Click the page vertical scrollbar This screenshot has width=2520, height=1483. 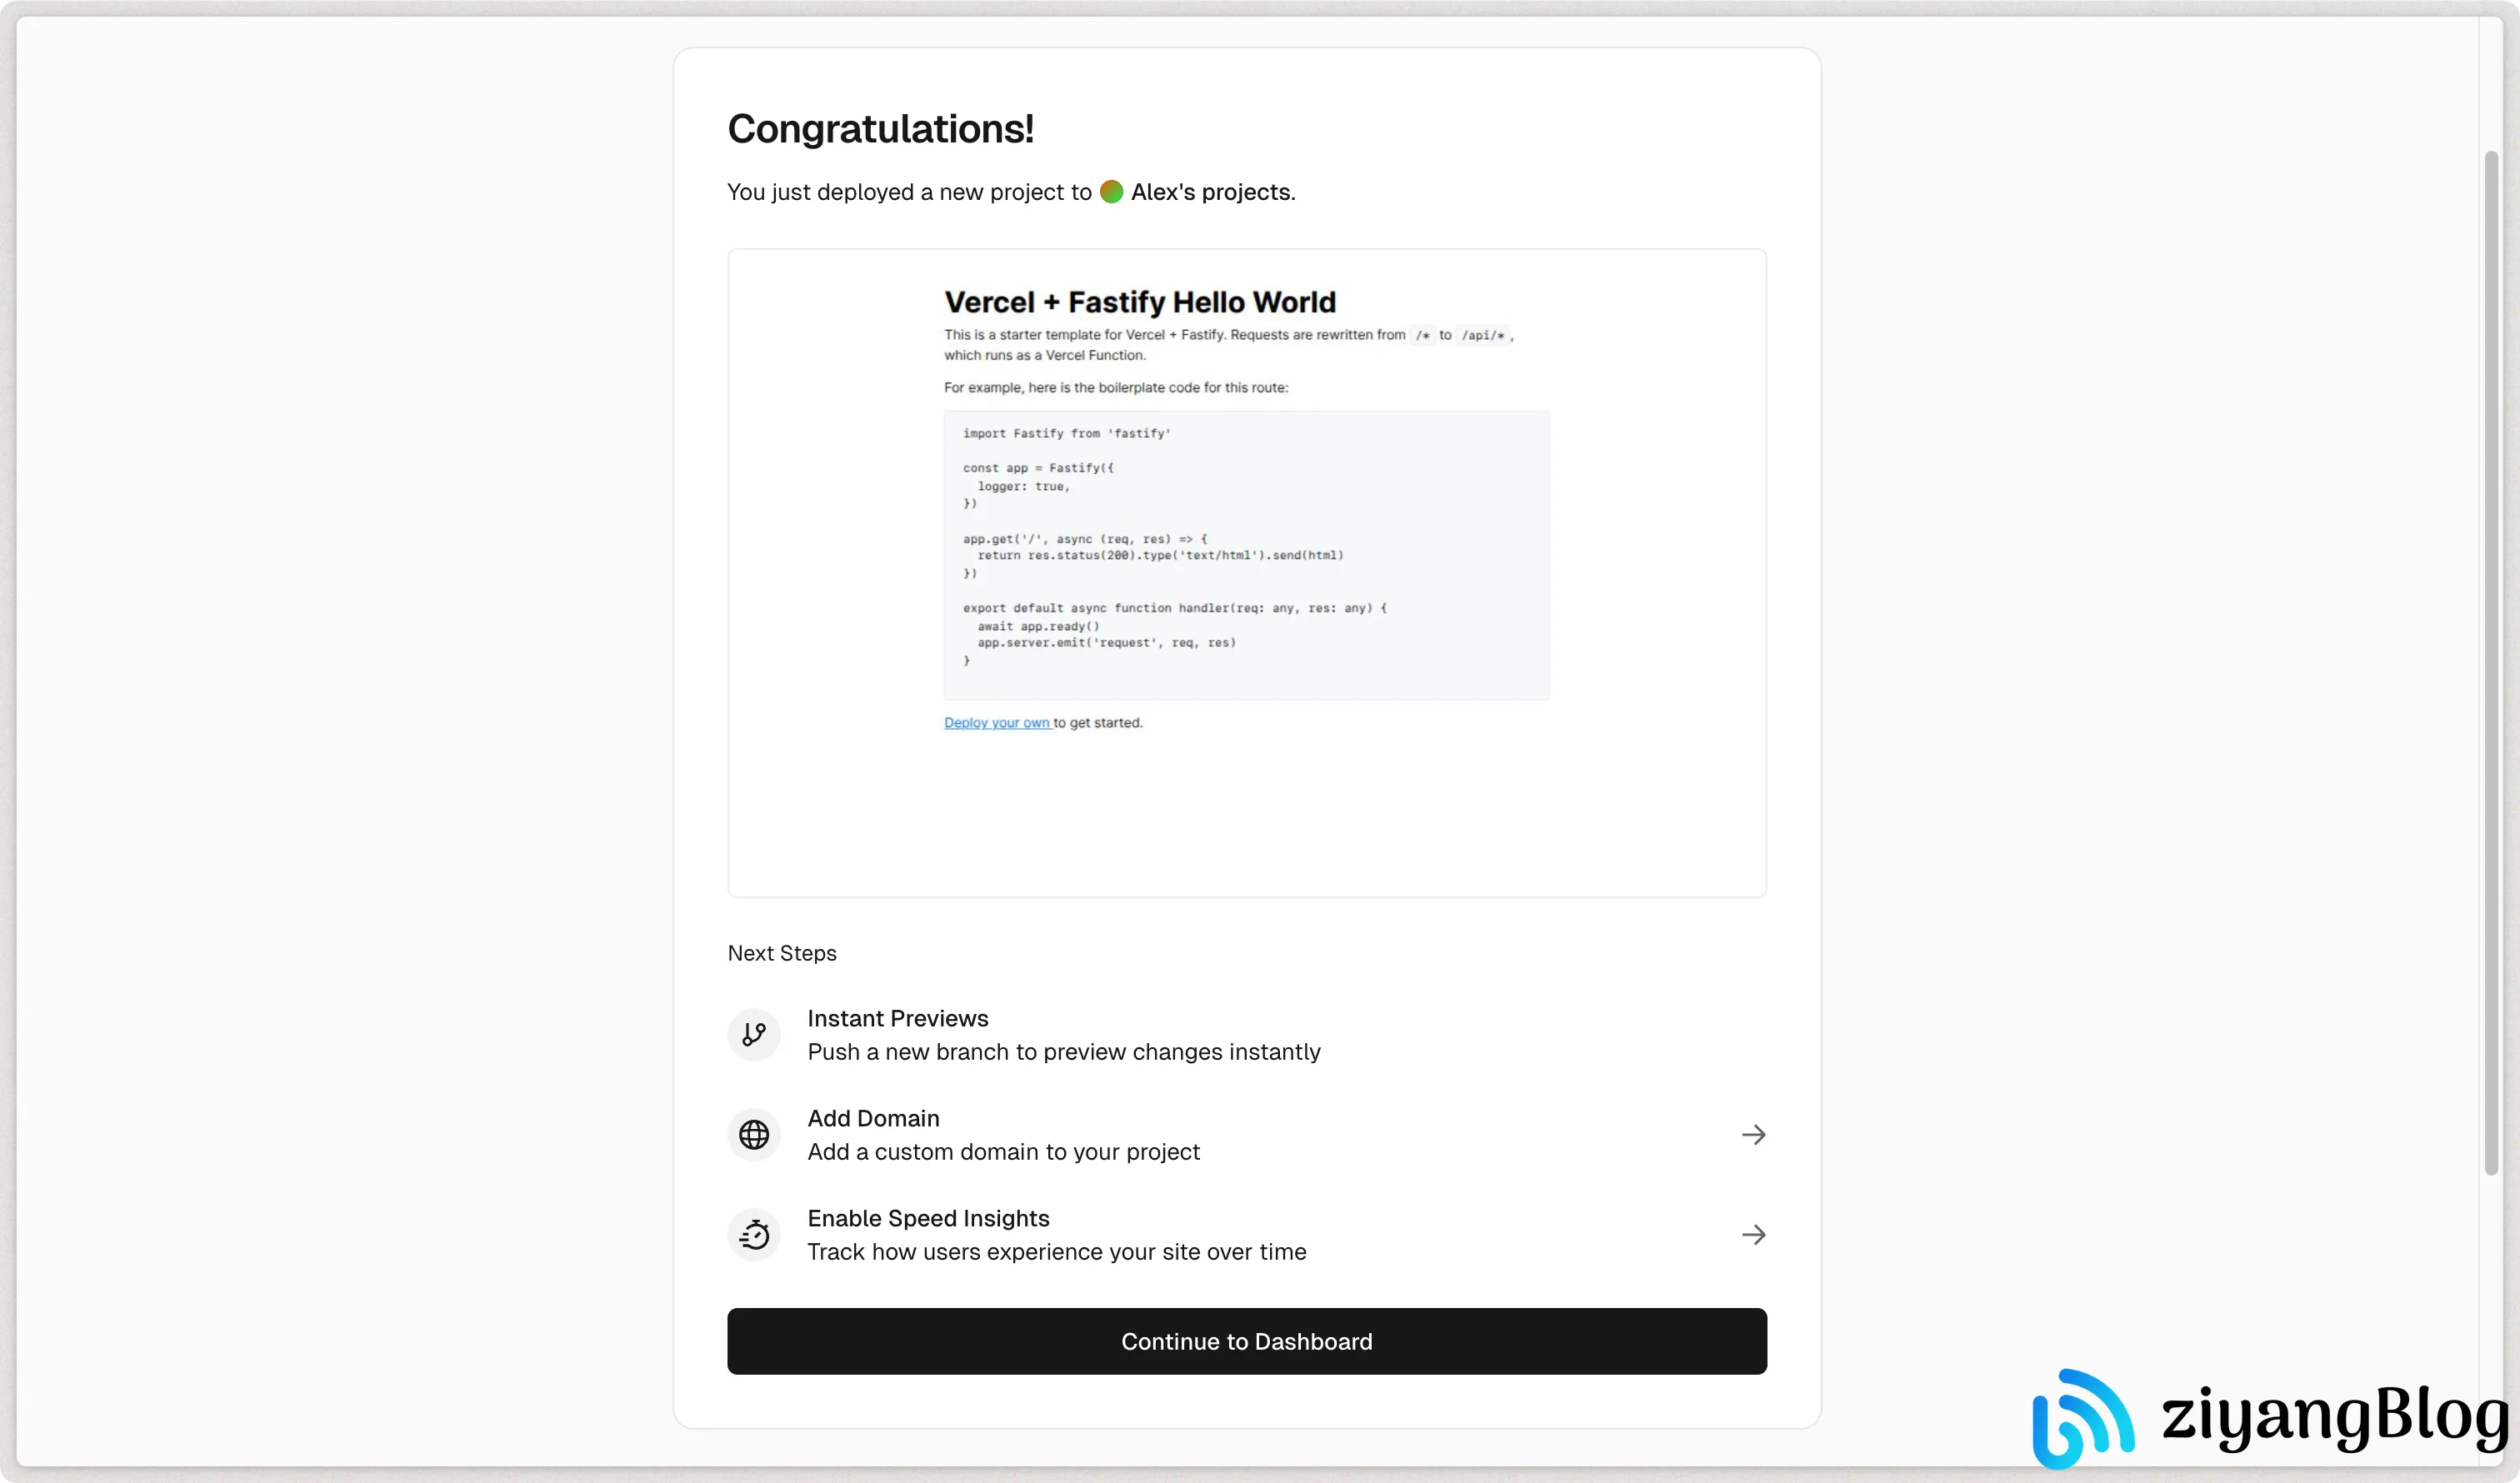2491,663
